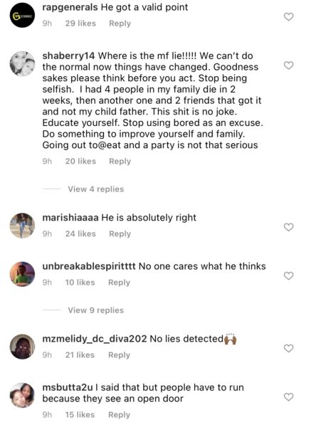Viewport: 311px width, 427px height.
Task: Reply to shaberry14's long comment
Action: [x=120, y=162]
